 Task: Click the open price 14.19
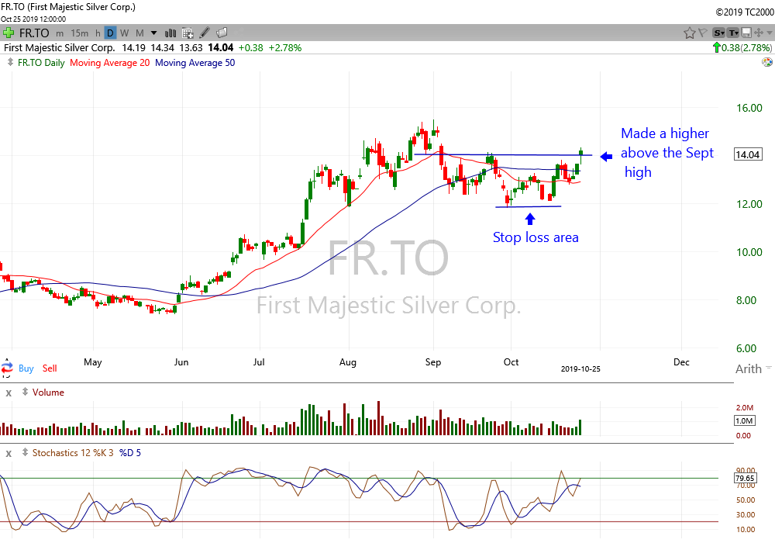coord(133,47)
